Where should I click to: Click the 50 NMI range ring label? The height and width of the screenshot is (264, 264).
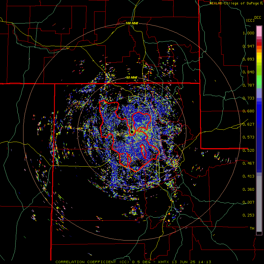(132, 78)
